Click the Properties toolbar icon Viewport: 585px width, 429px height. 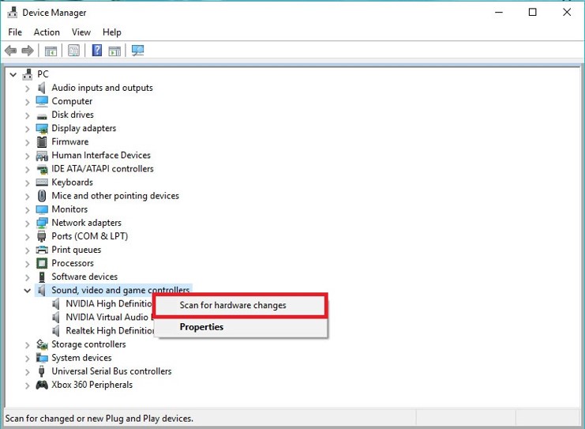point(73,51)
